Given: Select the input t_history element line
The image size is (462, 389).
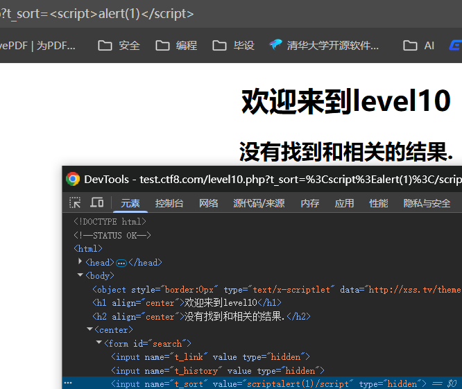Looking at the screenshot, I should click(x=217, y=371).
